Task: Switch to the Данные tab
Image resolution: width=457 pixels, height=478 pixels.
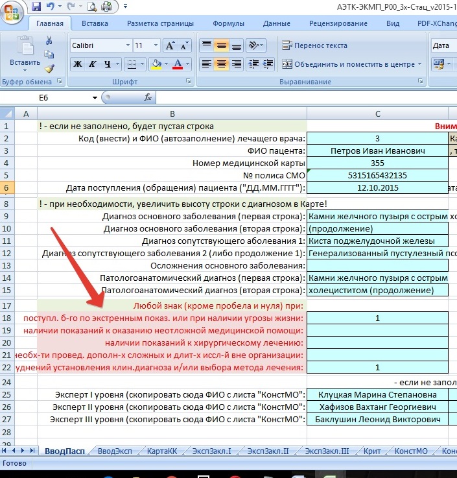Action: click(x=277, y=23)
